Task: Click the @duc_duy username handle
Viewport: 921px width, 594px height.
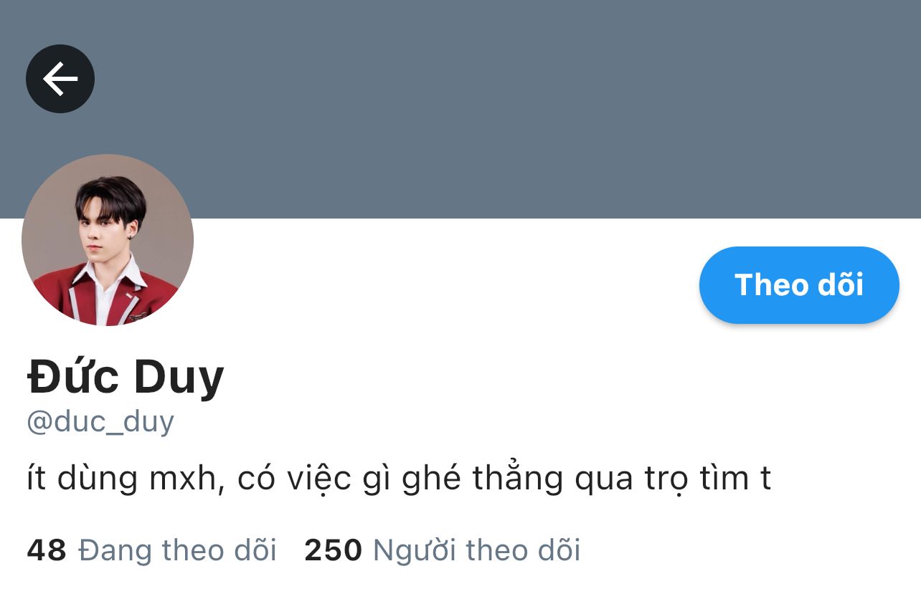Action: click(x=100, y=423)
